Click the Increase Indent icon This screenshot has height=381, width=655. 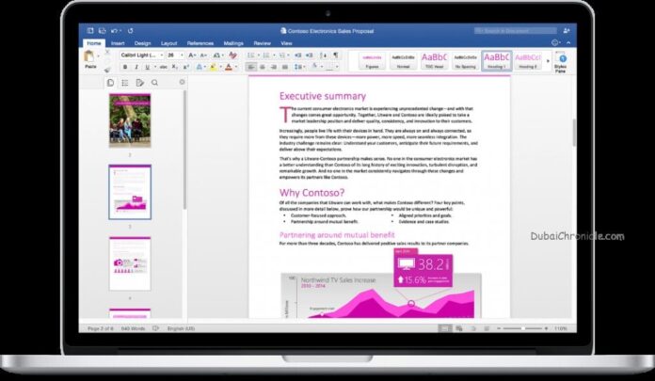309,56
